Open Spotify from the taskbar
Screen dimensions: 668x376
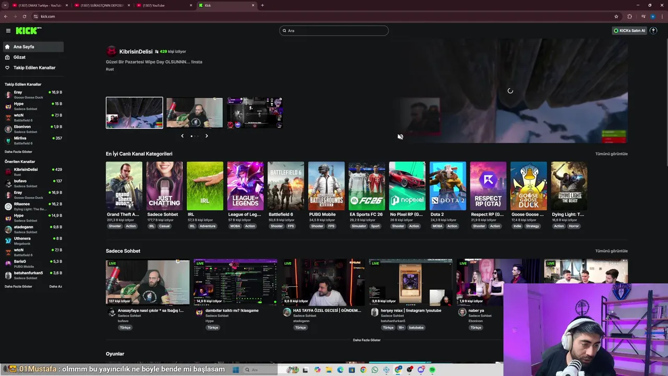pos(432,370)
